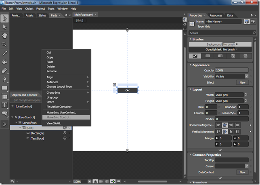Set VerticalAlignment to Bottom
The width and height of the screenshot is (260, 185).
[231, 132]
